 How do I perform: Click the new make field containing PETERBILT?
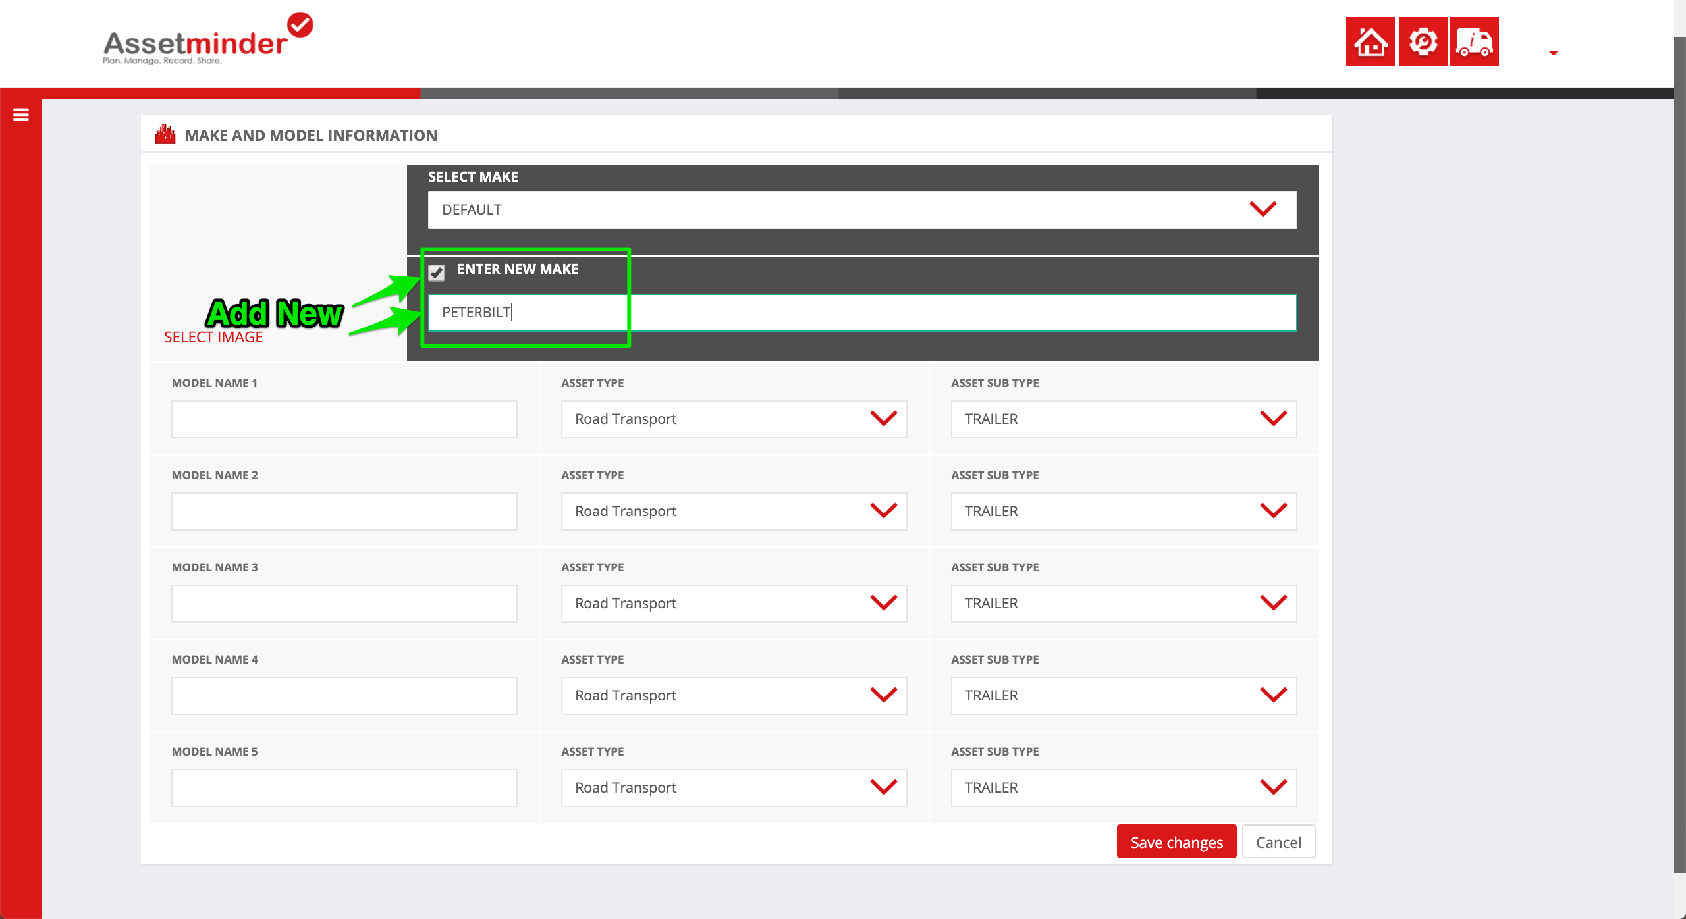862,313
